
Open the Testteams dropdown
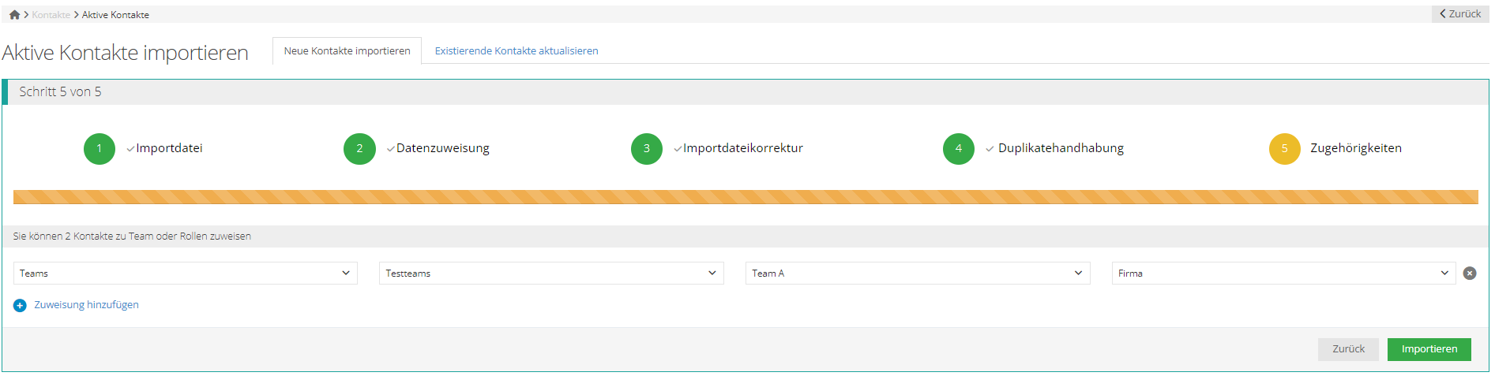pos(550,274)
